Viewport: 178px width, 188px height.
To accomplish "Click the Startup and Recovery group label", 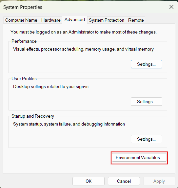I will coord(33,116).
